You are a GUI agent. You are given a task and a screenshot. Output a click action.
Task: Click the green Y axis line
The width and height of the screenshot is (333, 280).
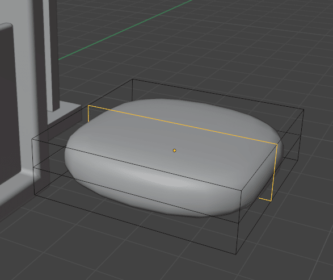click(x=125, y=30)
